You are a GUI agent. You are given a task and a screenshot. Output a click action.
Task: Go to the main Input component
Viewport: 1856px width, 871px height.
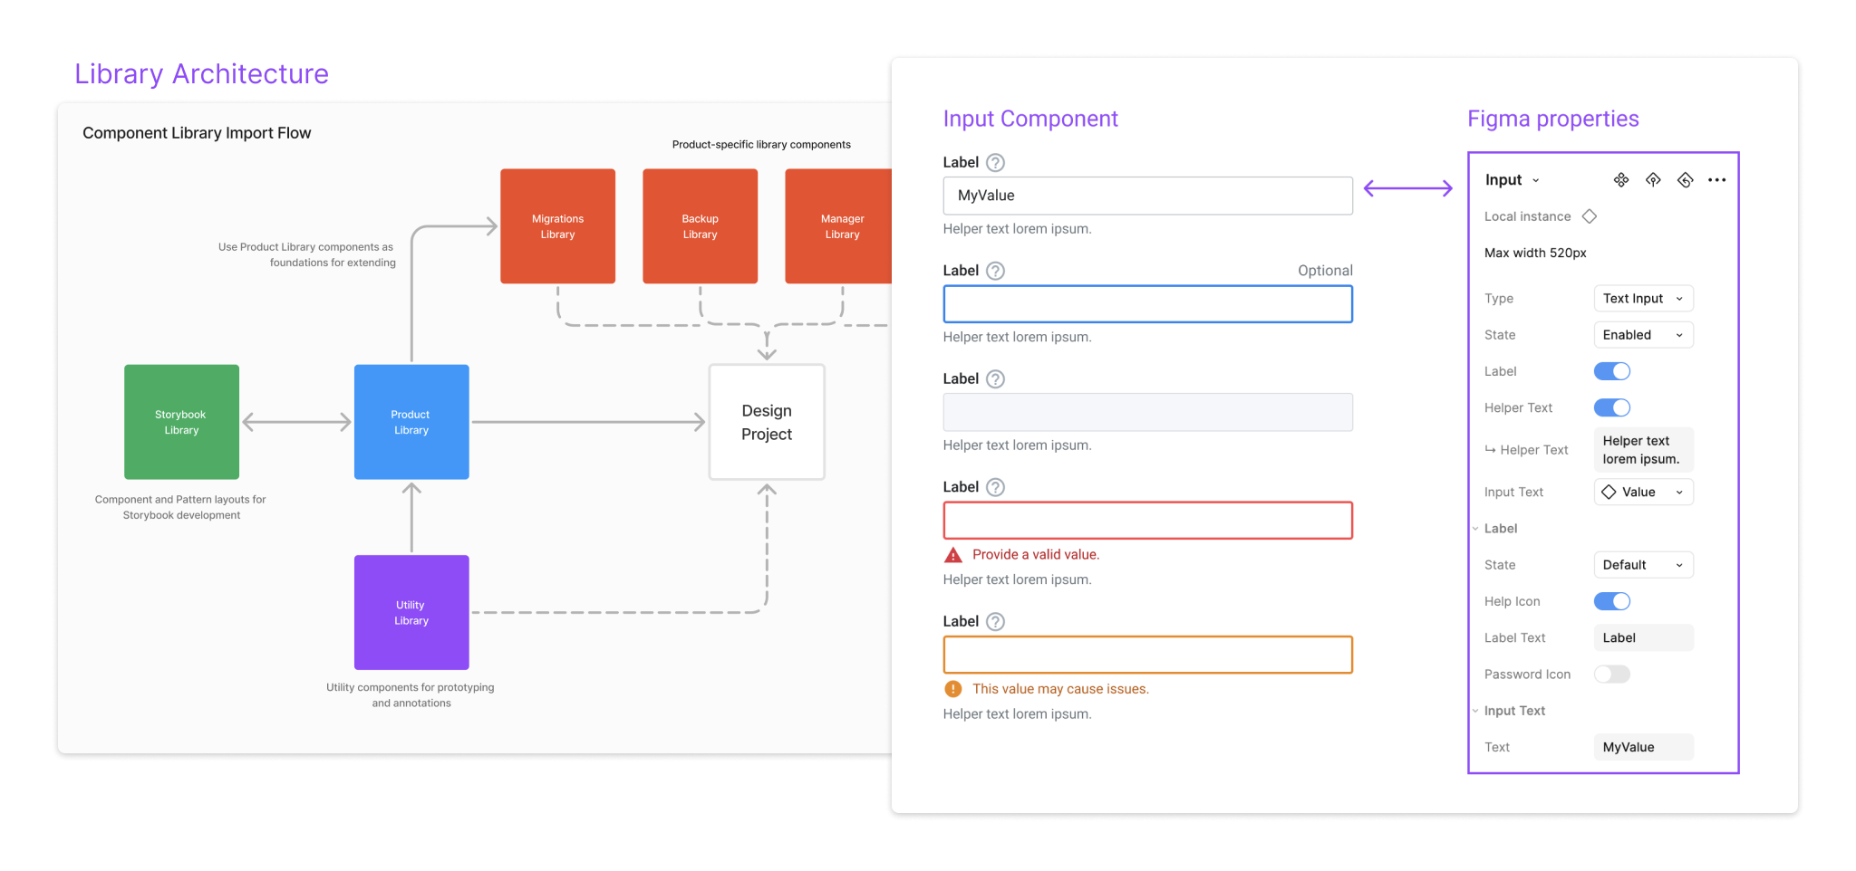[x=1652, y=180]
